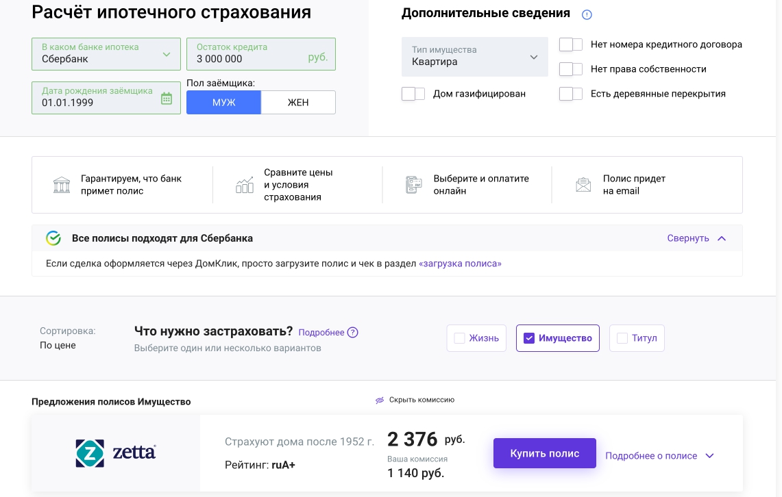The image size is (782, 497).
Task: Click the info icon next to Дополнительные сведения
Action: (x=587, y=14)
